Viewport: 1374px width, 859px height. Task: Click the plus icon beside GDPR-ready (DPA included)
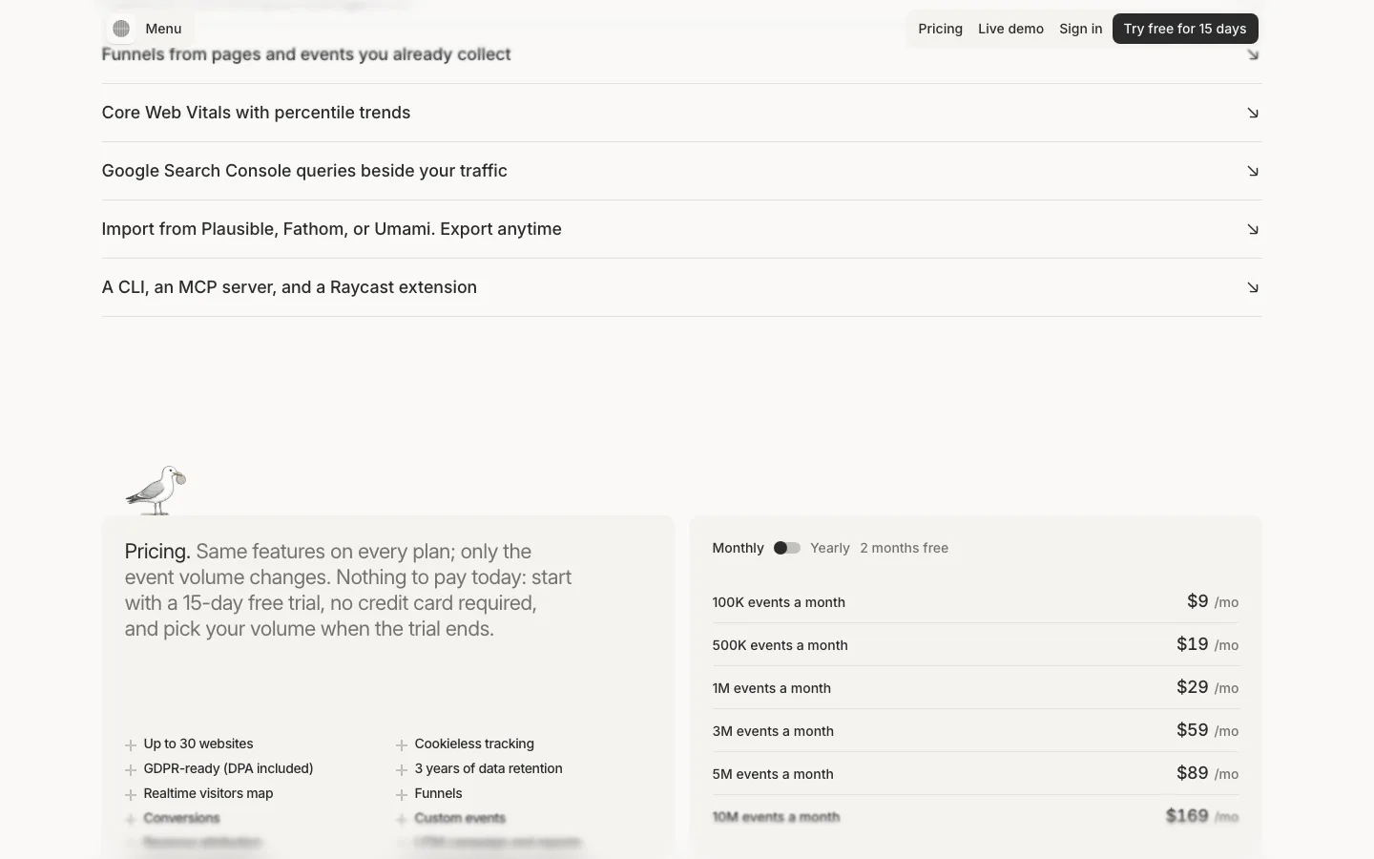131,770
